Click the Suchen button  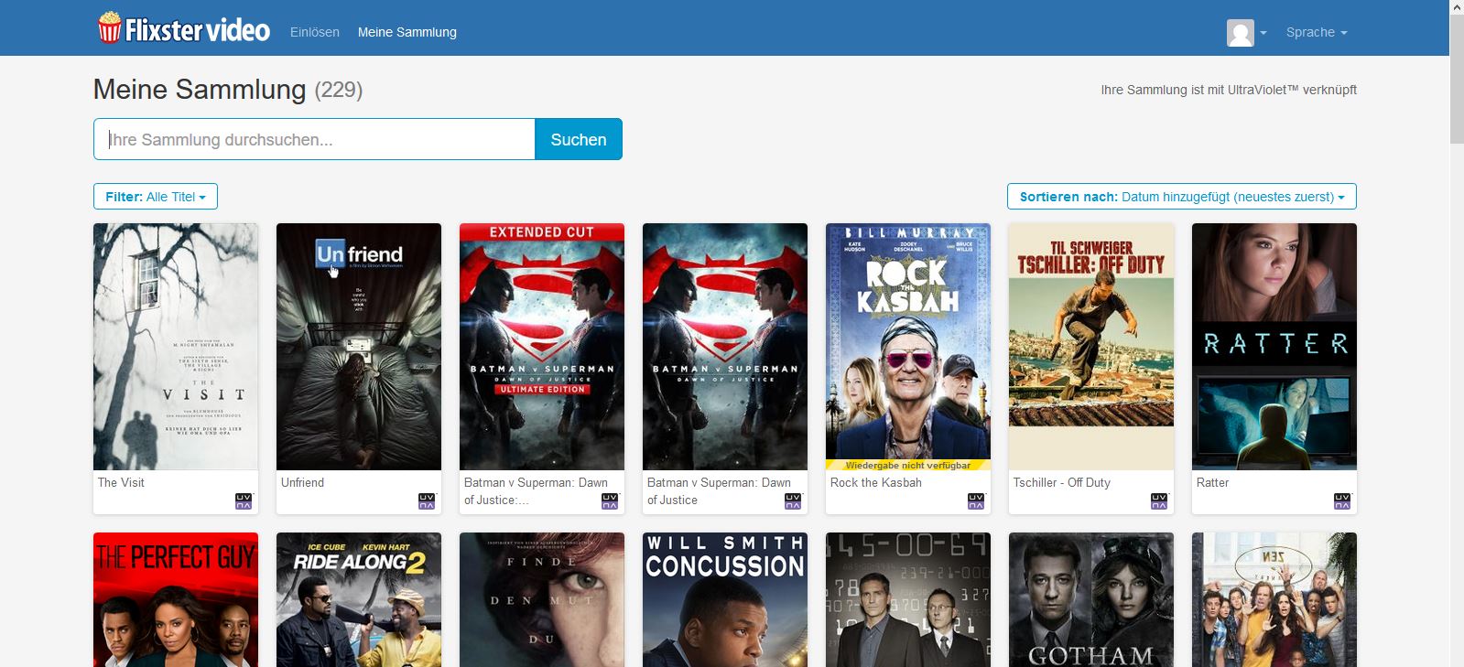tap(579, 139)
